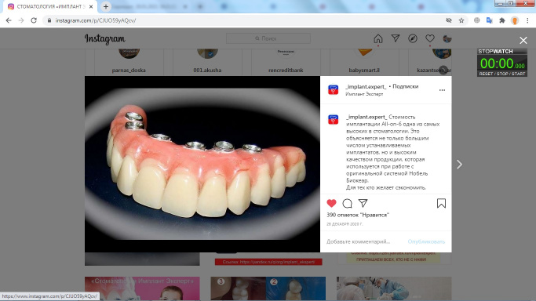Click Stopwatch RESET label
The height and width of the screenshot is (301, 536).
pyautogui.click(x=486, y=74)
